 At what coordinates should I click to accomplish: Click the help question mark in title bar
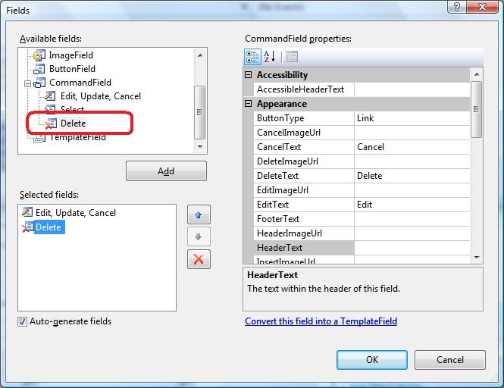pos(457,7)
